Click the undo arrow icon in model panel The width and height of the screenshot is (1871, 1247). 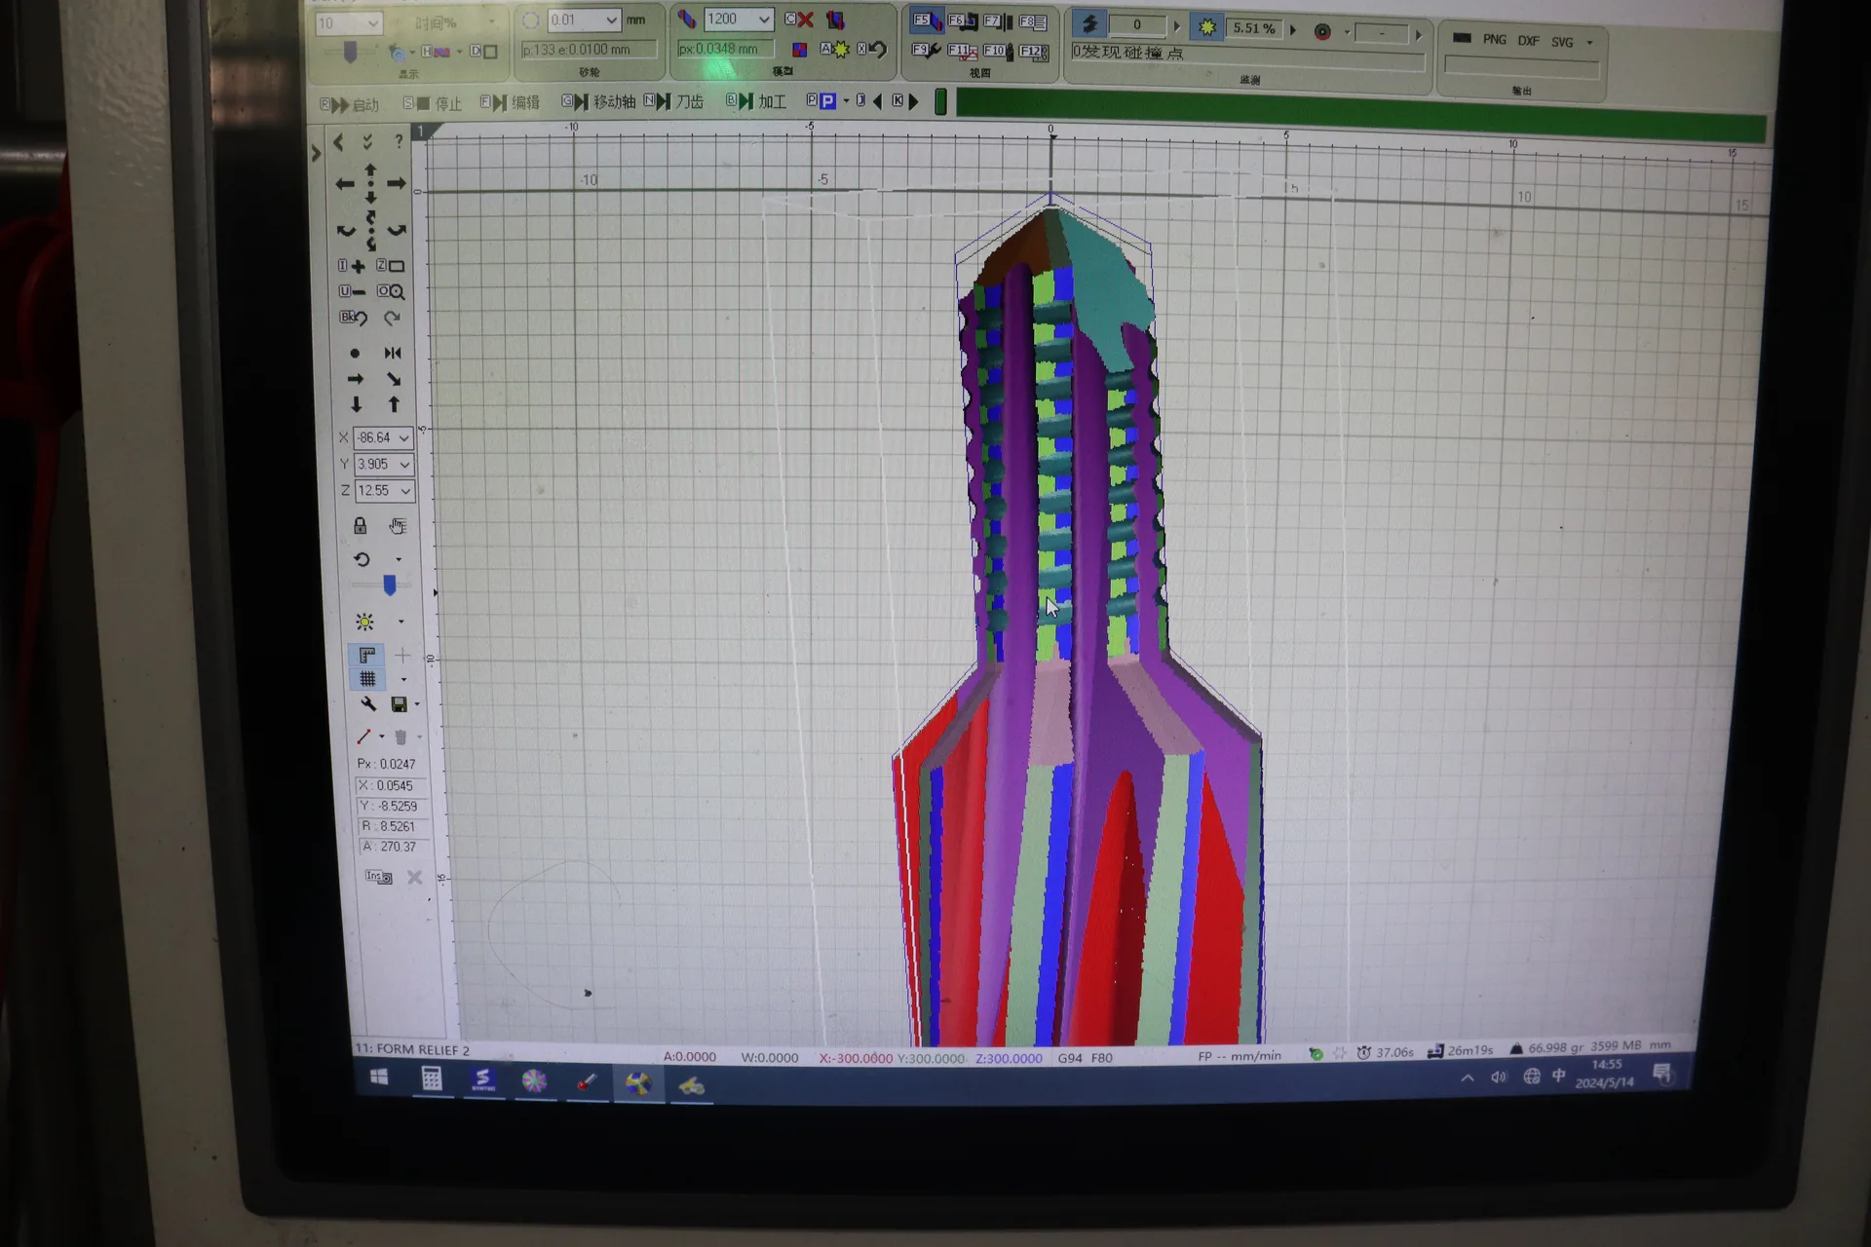click(x=872, y=49)
